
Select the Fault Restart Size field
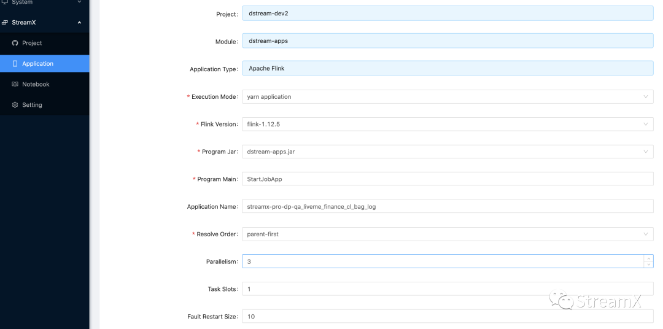(x=447, y=316)
